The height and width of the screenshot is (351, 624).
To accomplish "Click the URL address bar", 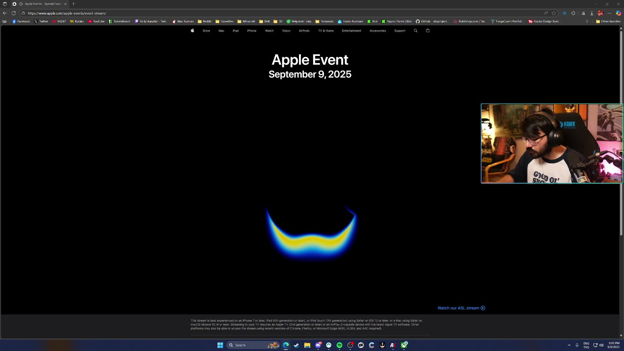I will click(x=283, y=13).
